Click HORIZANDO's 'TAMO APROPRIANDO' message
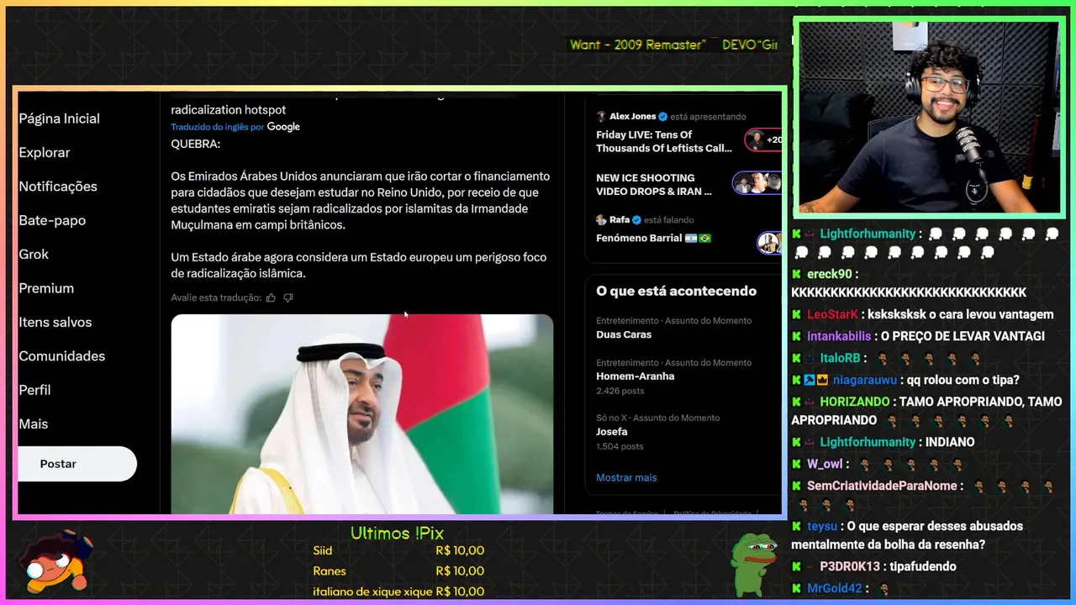The width and height of the screenshot is (1076, 605). 926,411
